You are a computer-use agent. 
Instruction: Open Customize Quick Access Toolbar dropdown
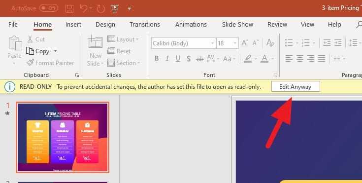129,8
